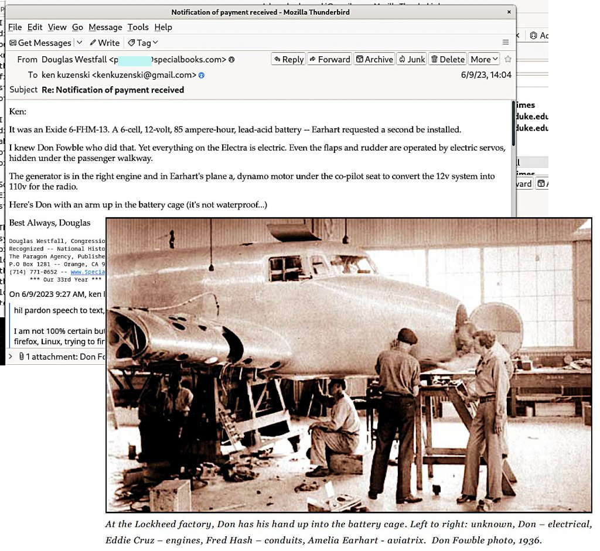The image size is (600, 551).
Task: Open the Message menu
Action: point(105,27)
